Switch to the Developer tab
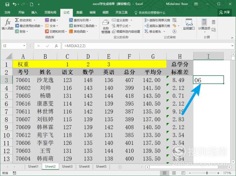The image size is (236, 176). coord(121,12)
